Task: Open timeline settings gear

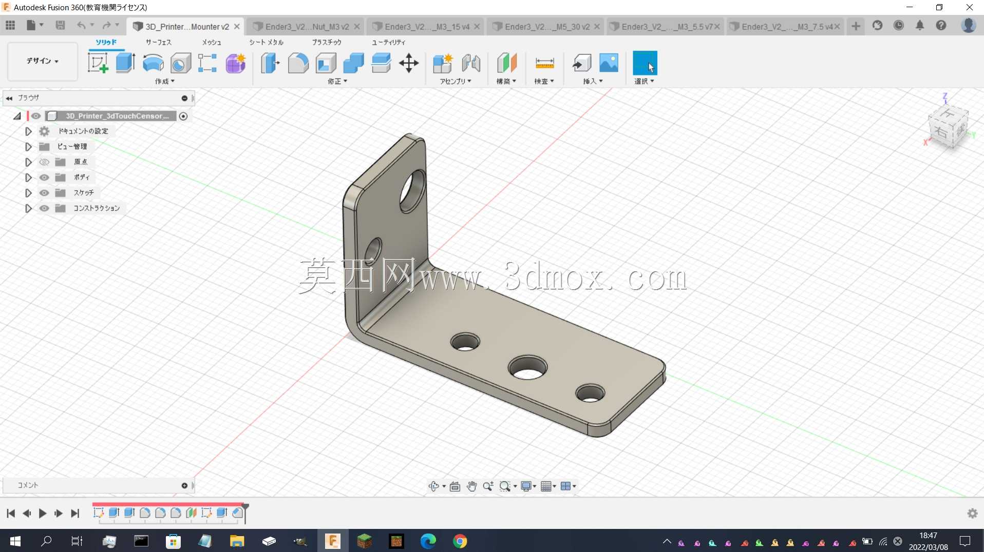Action: tap(972, 513)
